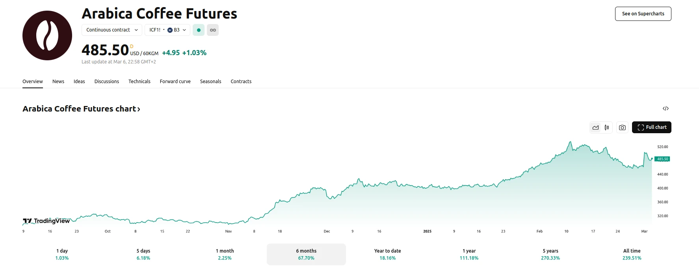Screen dimensions: 699x279
Task: Click the coffee bean logo icon
Action: pyautogui.click(x=47, y=35)
